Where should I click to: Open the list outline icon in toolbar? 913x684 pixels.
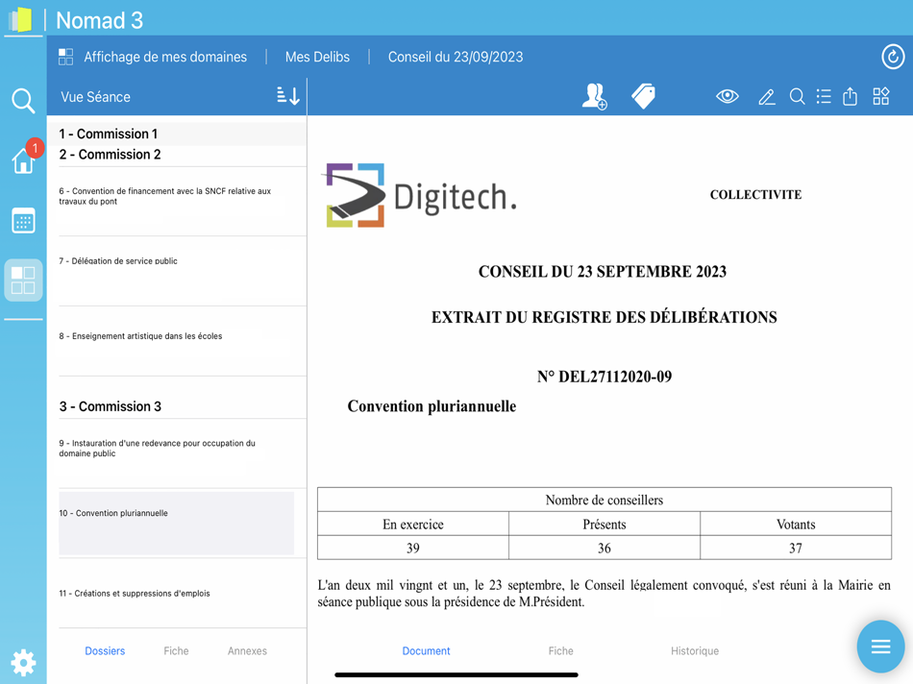click(x=824, y=96)
